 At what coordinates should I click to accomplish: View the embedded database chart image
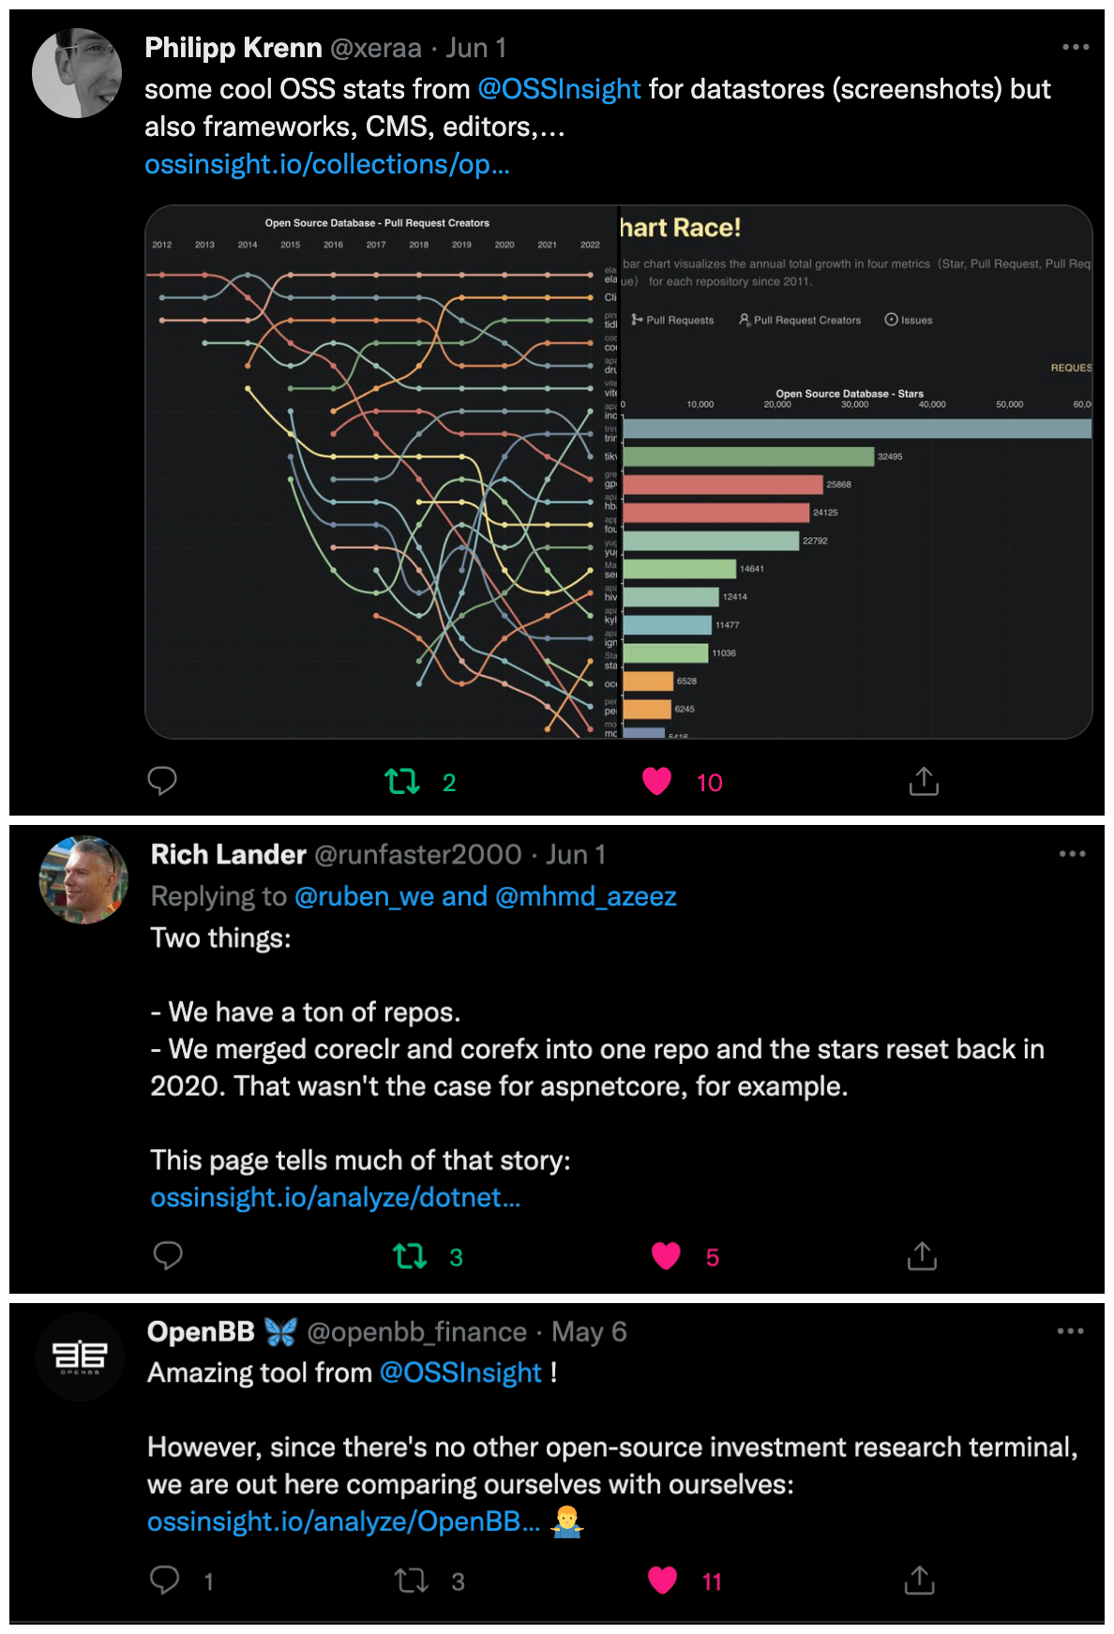[619, 469]
